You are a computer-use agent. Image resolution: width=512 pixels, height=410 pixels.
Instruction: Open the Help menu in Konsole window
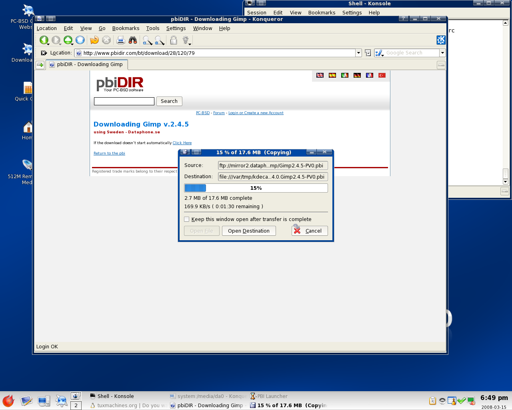click(x=374, y=13)
